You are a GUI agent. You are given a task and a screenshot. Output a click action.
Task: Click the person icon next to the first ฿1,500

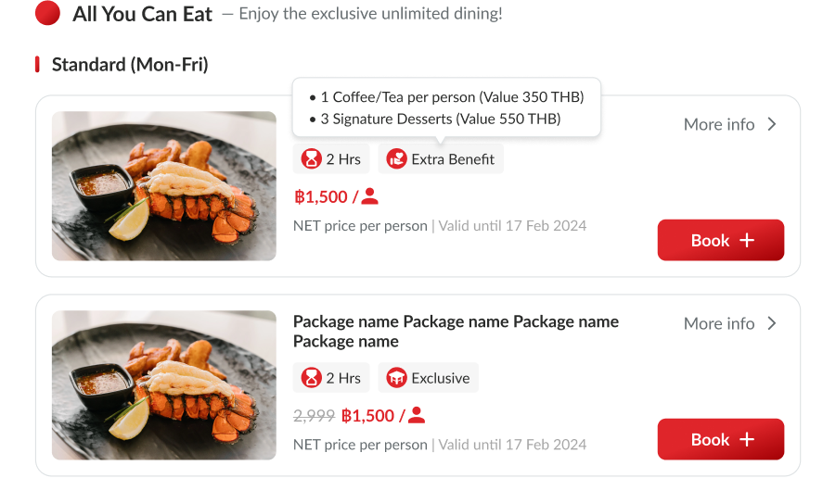[369, 196]
